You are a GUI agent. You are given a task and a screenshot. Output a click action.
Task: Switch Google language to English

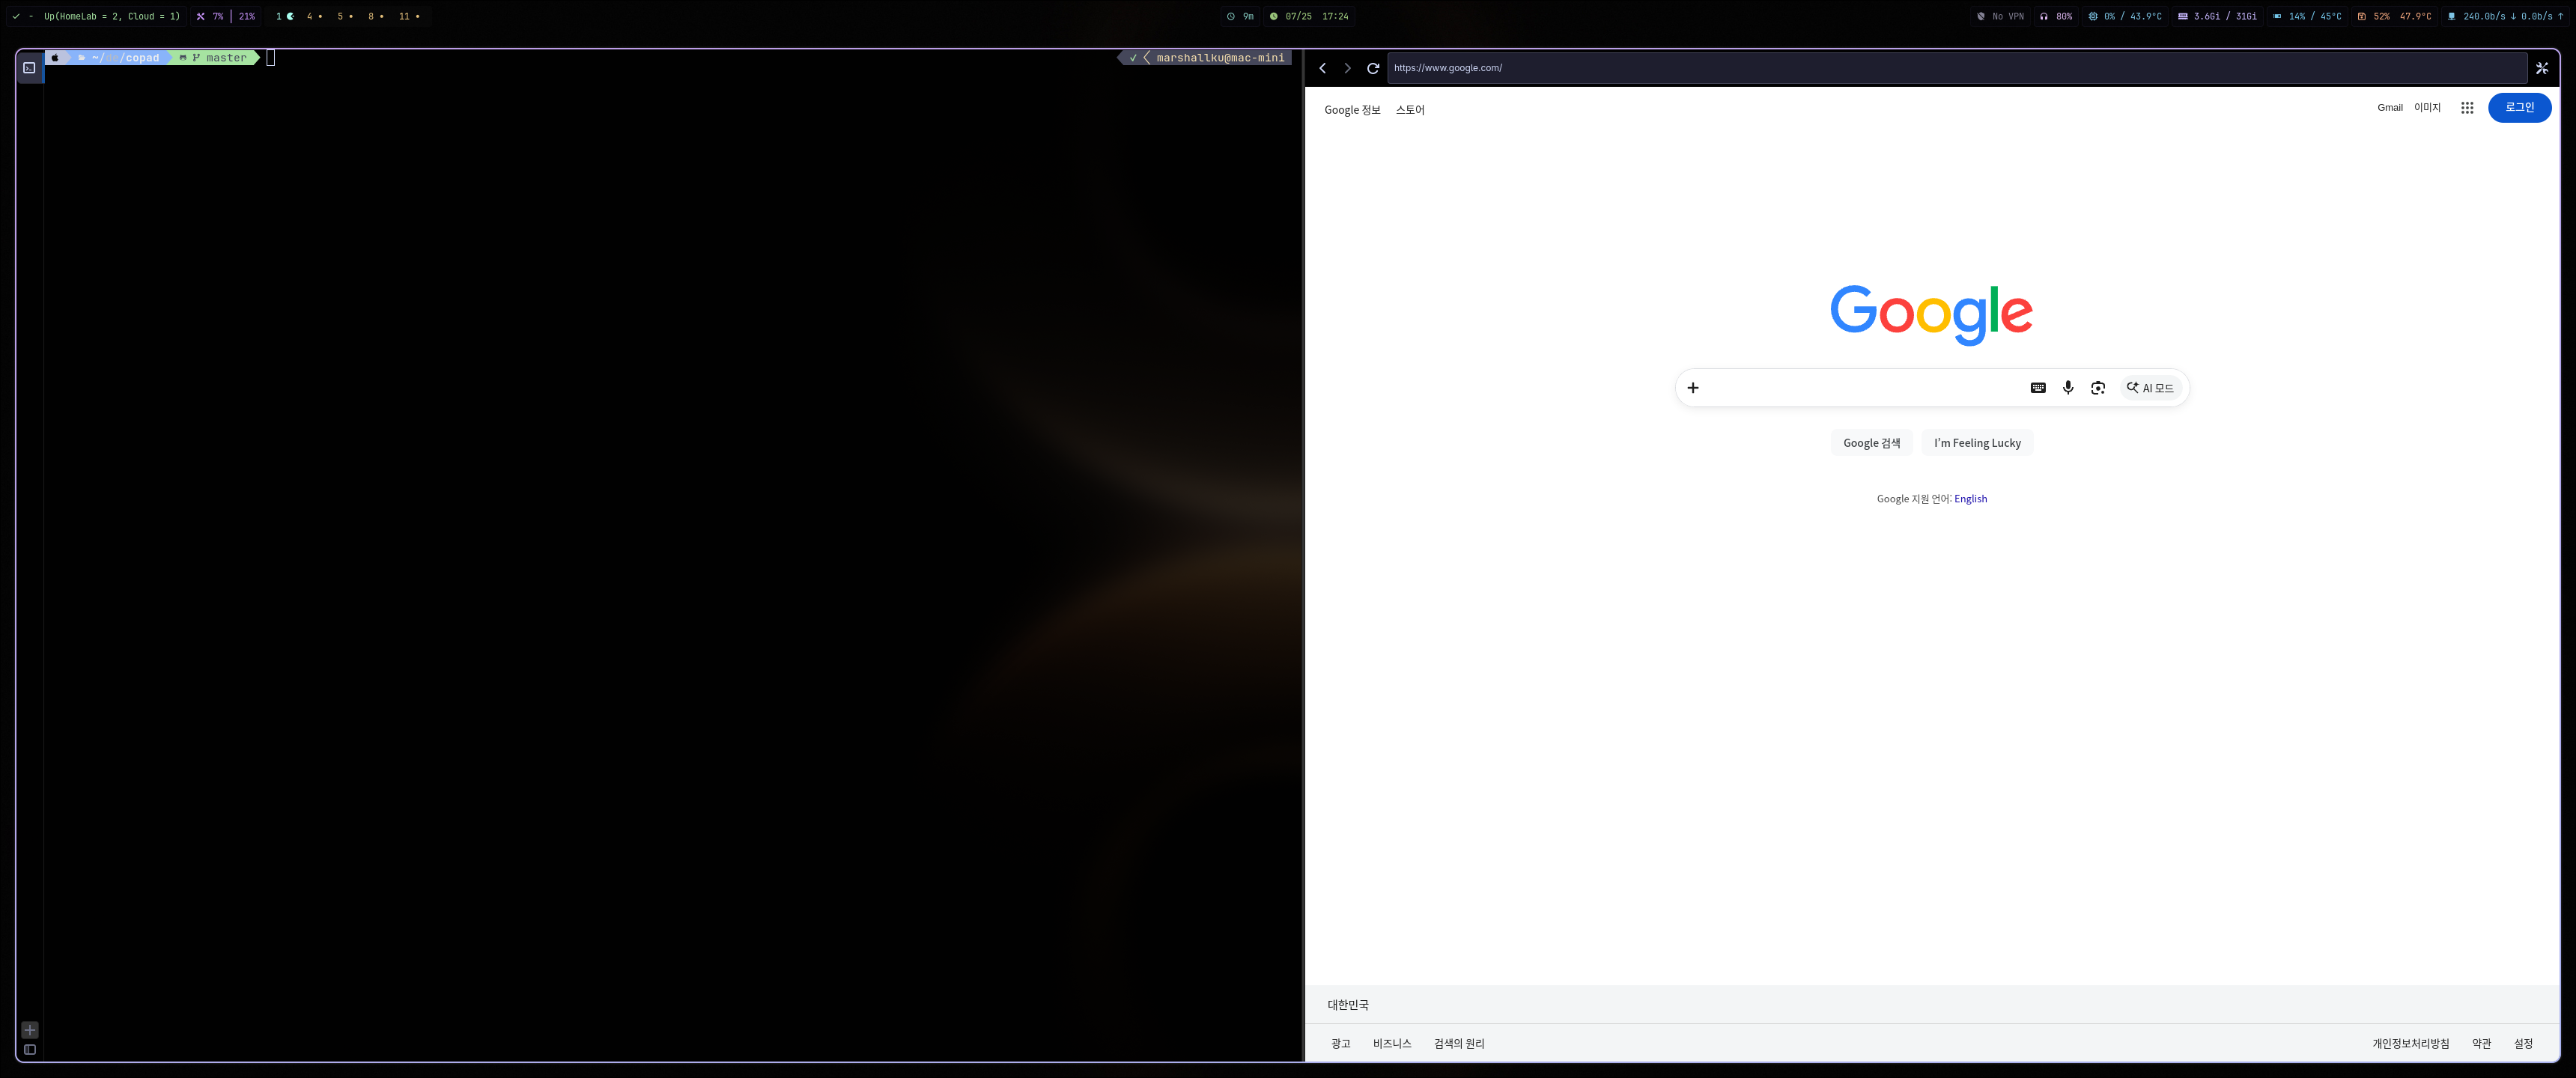coord(1969,499)
